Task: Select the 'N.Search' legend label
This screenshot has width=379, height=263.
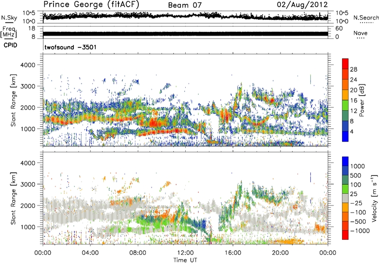Action: pyautogui.click(x=366, y=18)
